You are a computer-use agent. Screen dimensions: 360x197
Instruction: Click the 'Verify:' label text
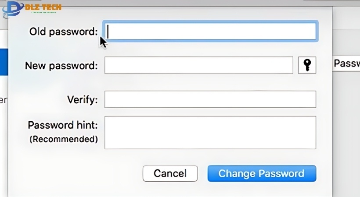pyautogui.click(x=82, y=100)
